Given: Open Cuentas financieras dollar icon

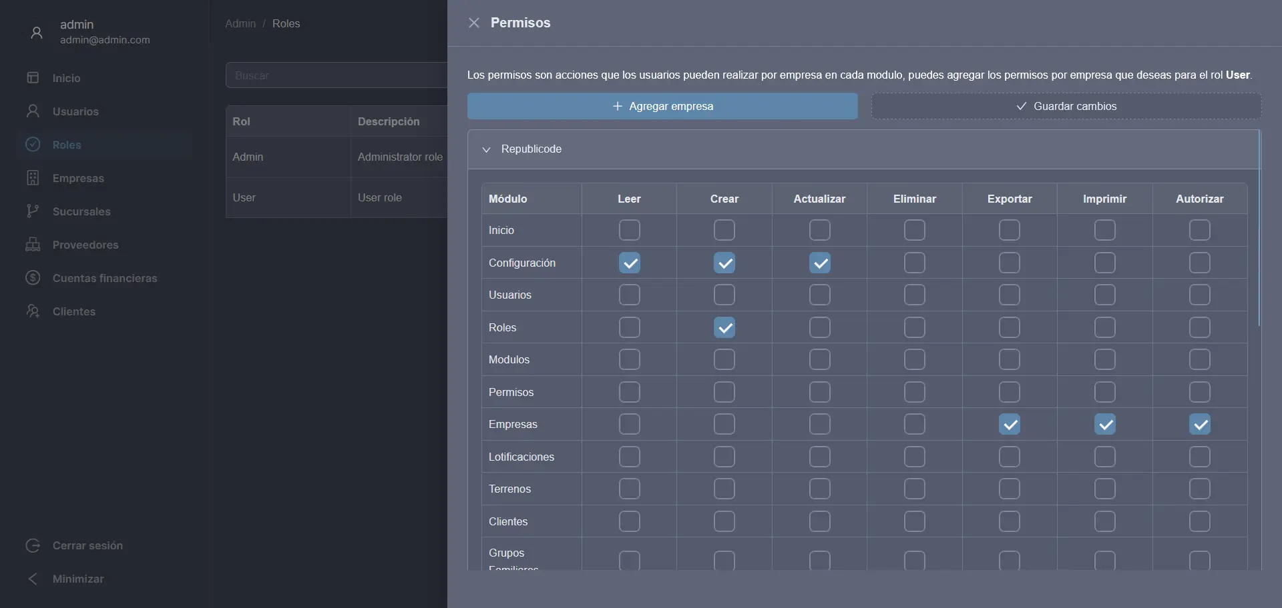Looking at the screenshot, I should click(x=33, y=278).
